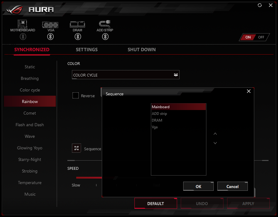
Task: Move selected item down in Sequence list
Action: click(215, 143)
